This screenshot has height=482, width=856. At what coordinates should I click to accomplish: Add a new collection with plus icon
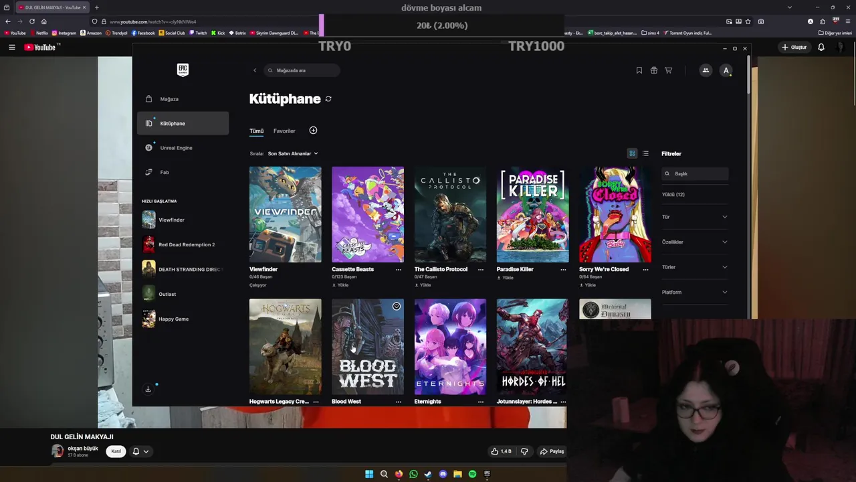(x=313, y=131)
